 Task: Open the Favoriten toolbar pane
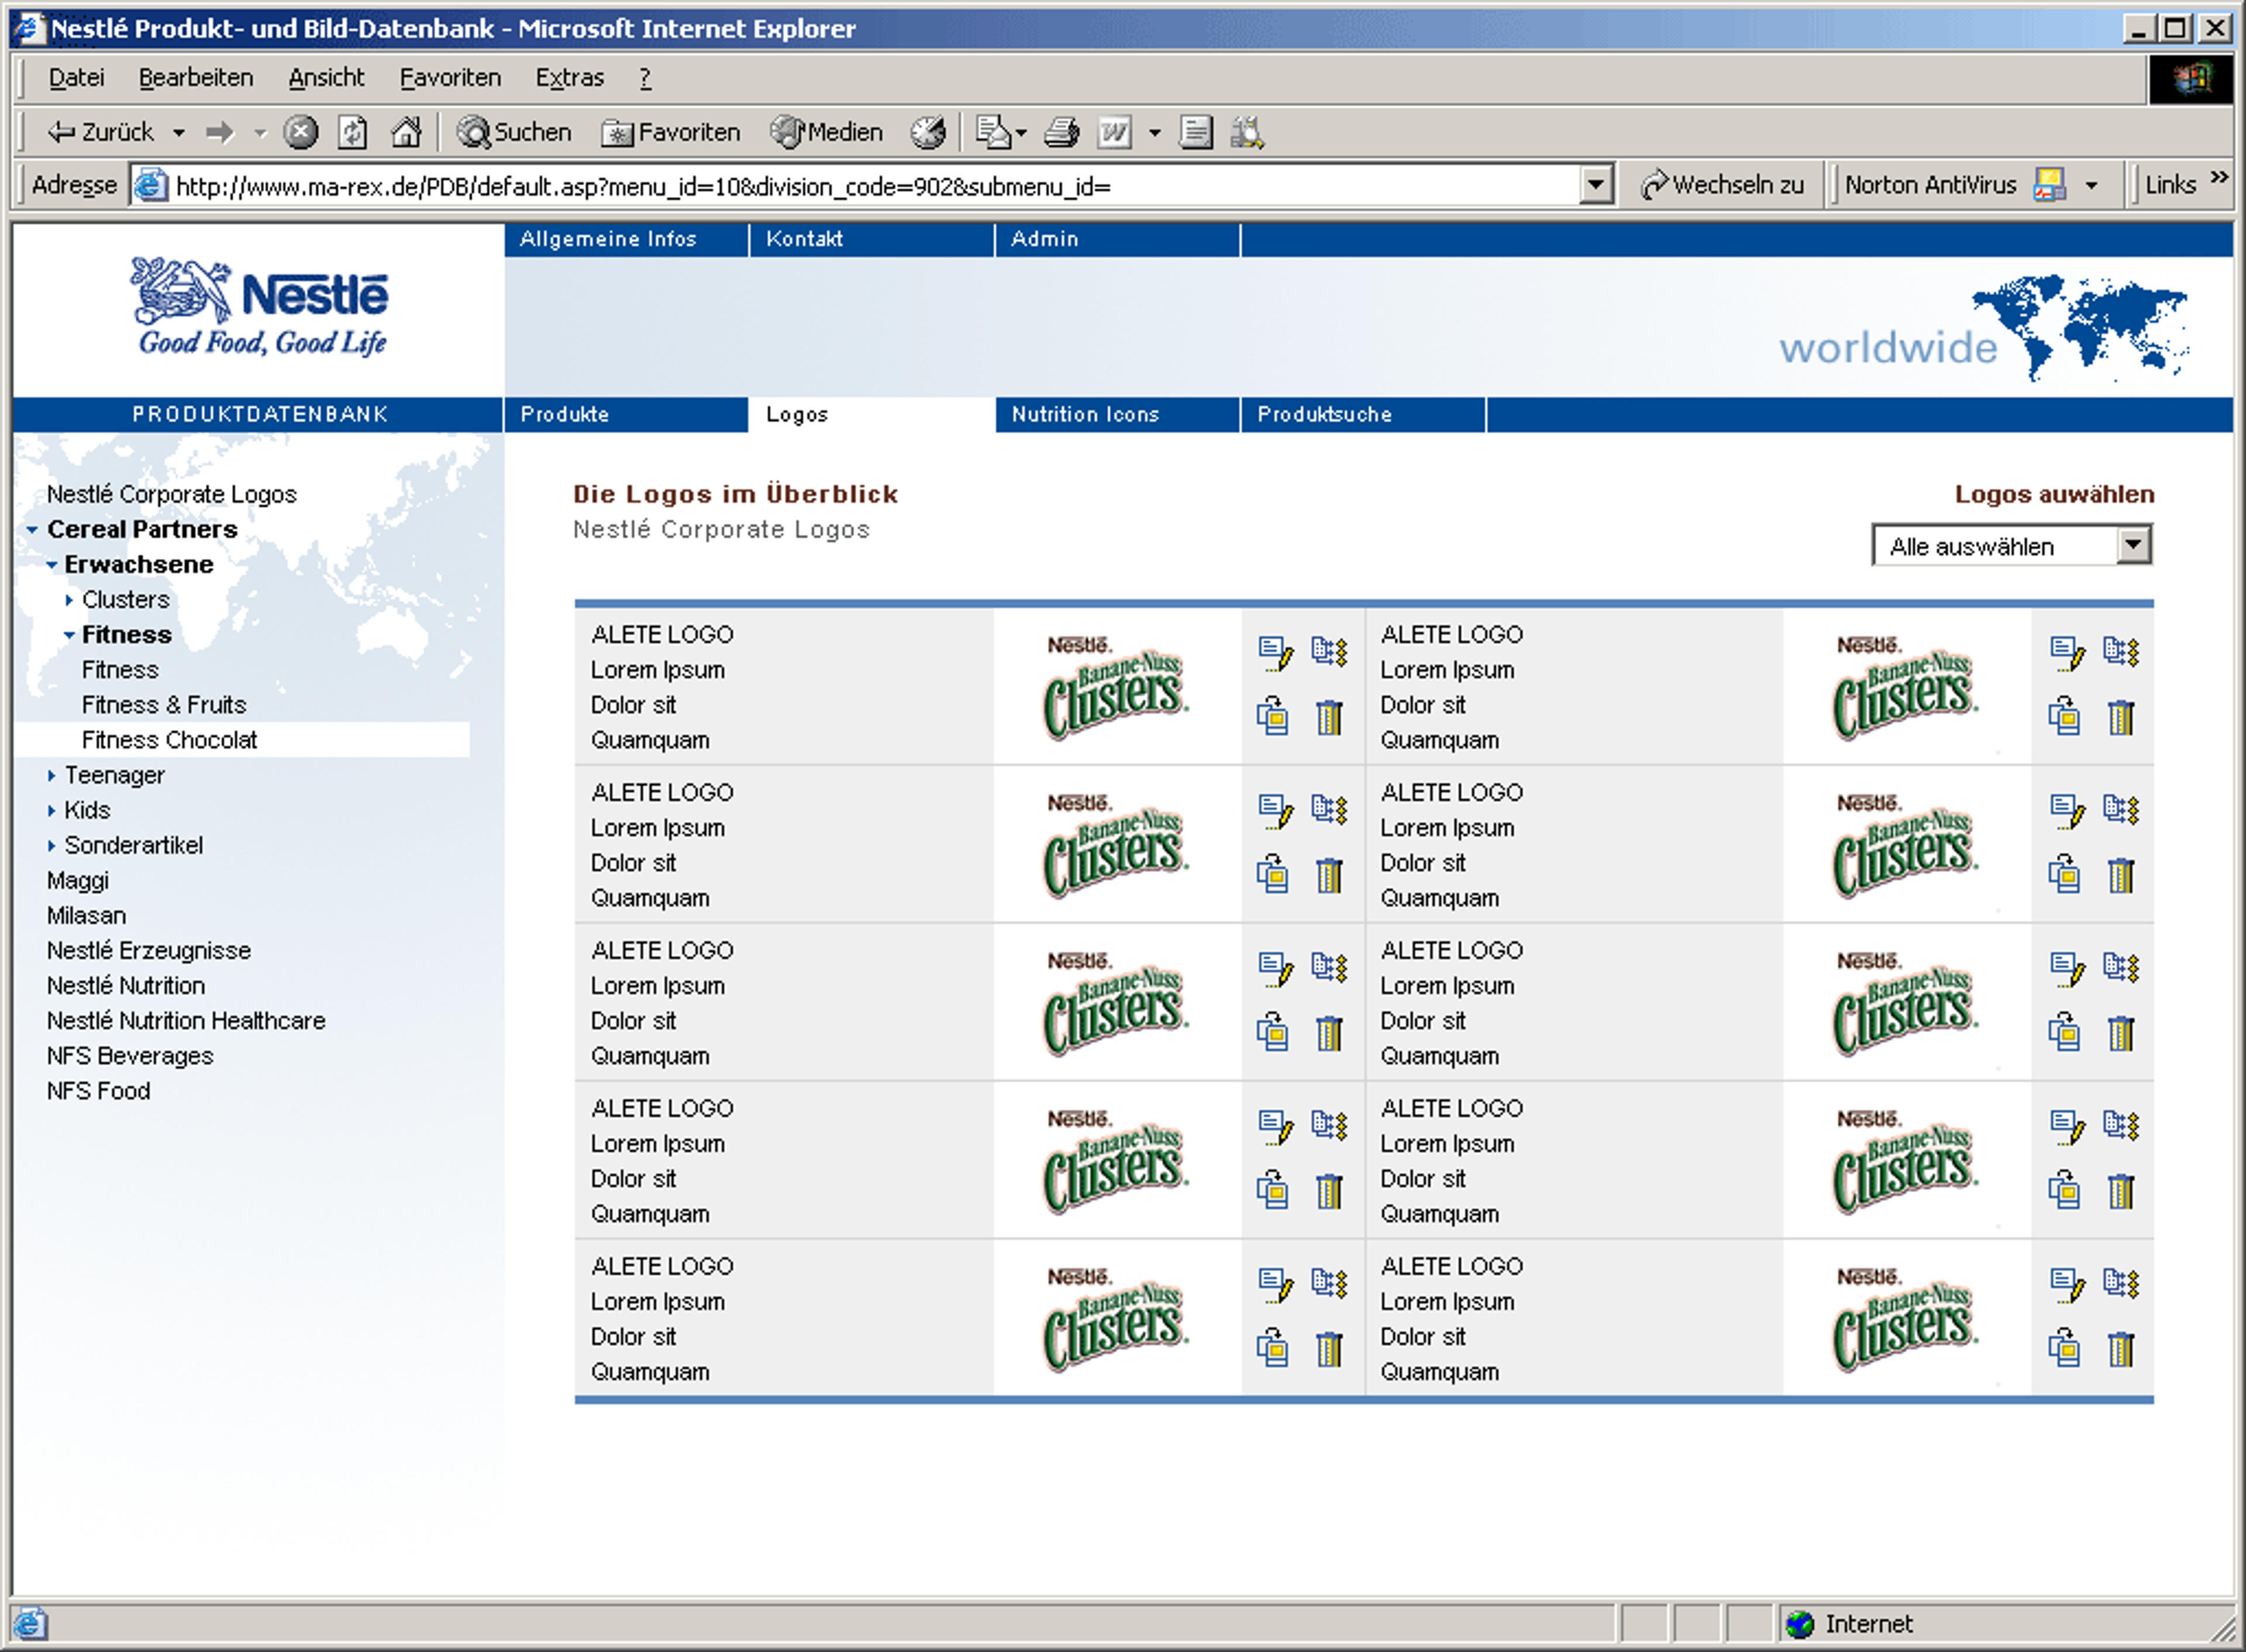point(671,132)
